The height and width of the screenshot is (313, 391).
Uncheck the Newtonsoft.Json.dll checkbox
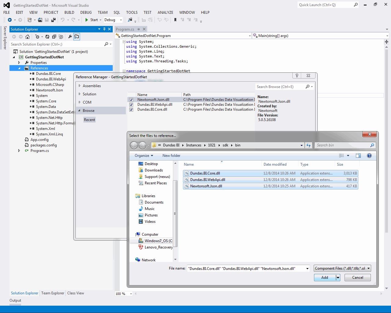(131, 100)
